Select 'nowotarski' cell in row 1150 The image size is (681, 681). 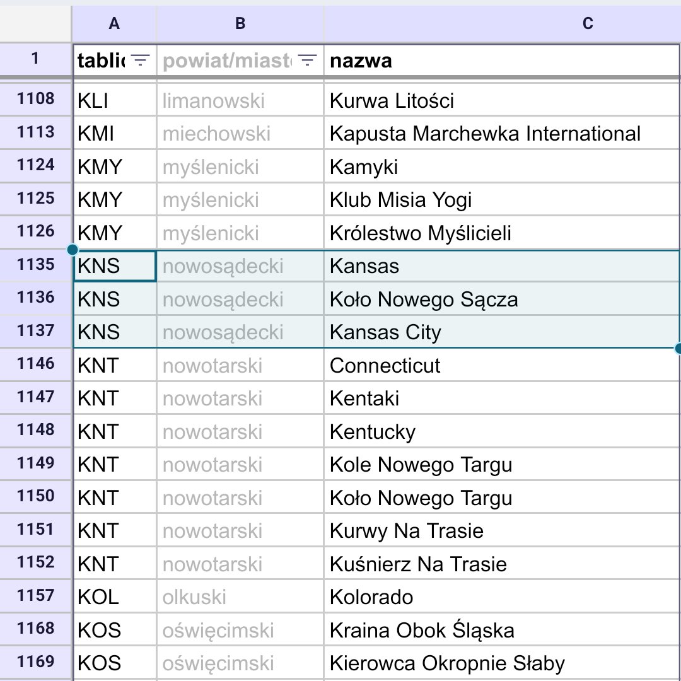240,498
